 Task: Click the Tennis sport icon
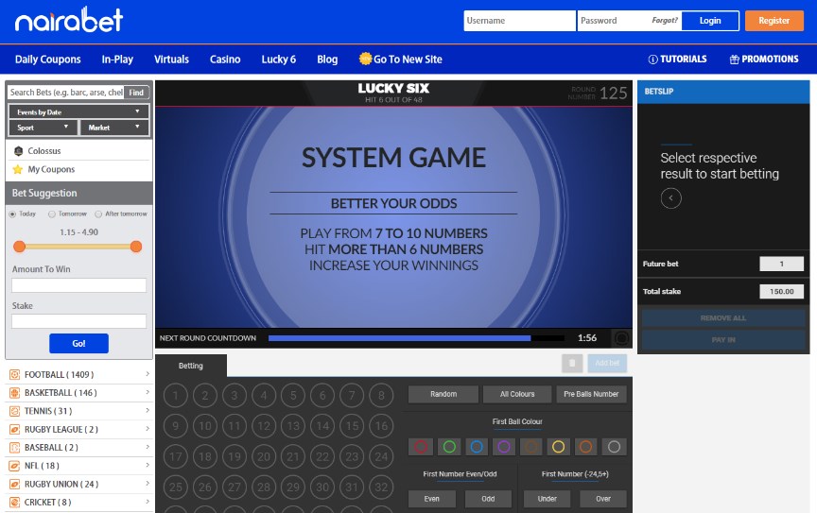point(14,411)
